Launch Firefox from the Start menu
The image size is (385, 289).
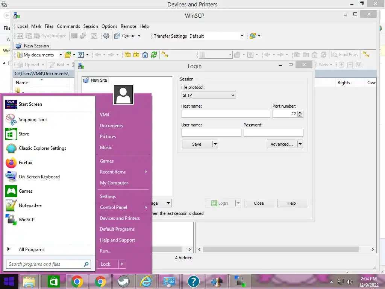point(49,163)
